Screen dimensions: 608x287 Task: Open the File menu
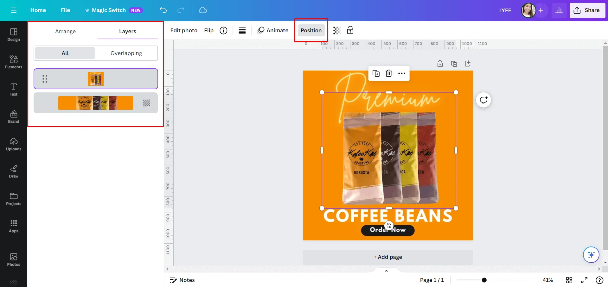[x=65, y=10]
